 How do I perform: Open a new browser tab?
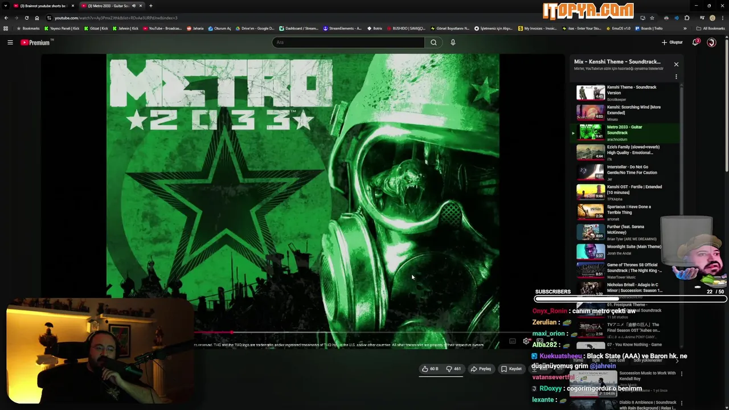pyautogui.click(x=150, y=6)
